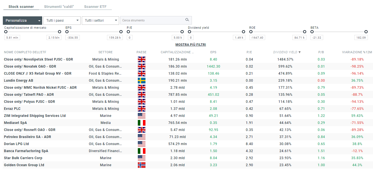
Task: Sort by NOME COMPLETO DELL'ETF column header
Action: [25, 52]
